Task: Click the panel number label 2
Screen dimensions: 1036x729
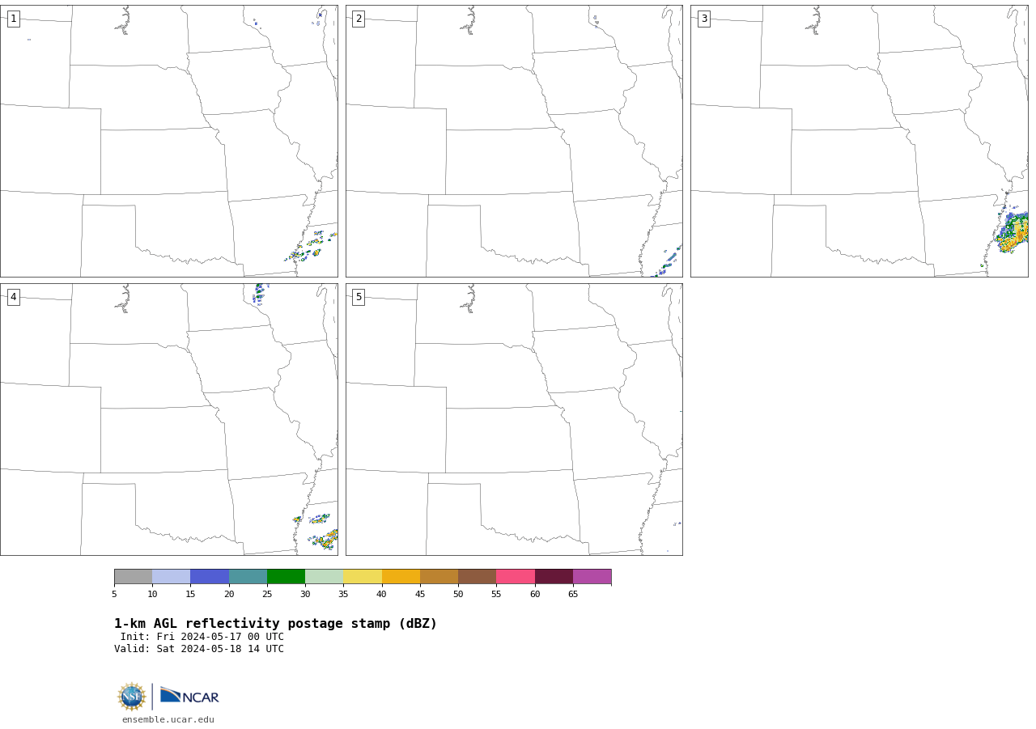Action: 359,19
